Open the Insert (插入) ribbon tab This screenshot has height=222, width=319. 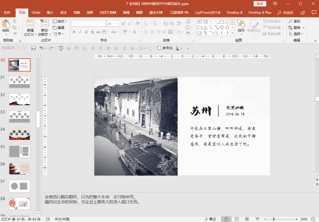click(x=50, y=13)
